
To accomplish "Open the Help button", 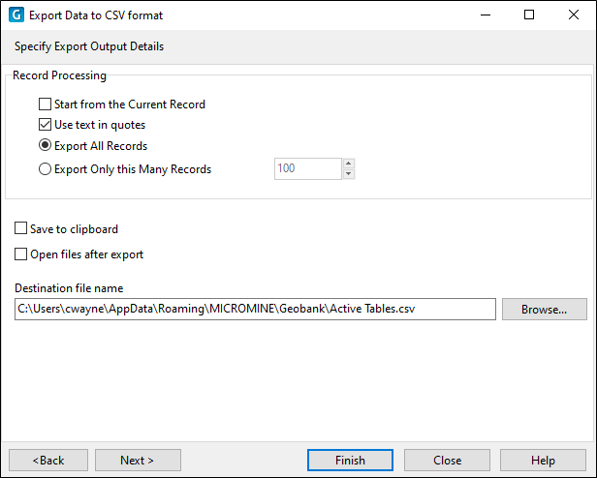I will pyautogui.click(x=543, y=461).
